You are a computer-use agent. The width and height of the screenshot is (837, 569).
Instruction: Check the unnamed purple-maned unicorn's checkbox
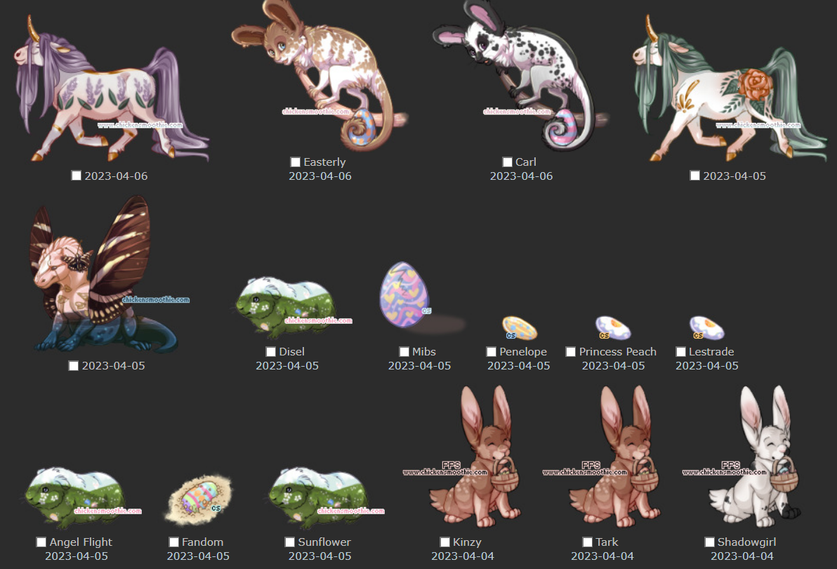pos(77,176)
